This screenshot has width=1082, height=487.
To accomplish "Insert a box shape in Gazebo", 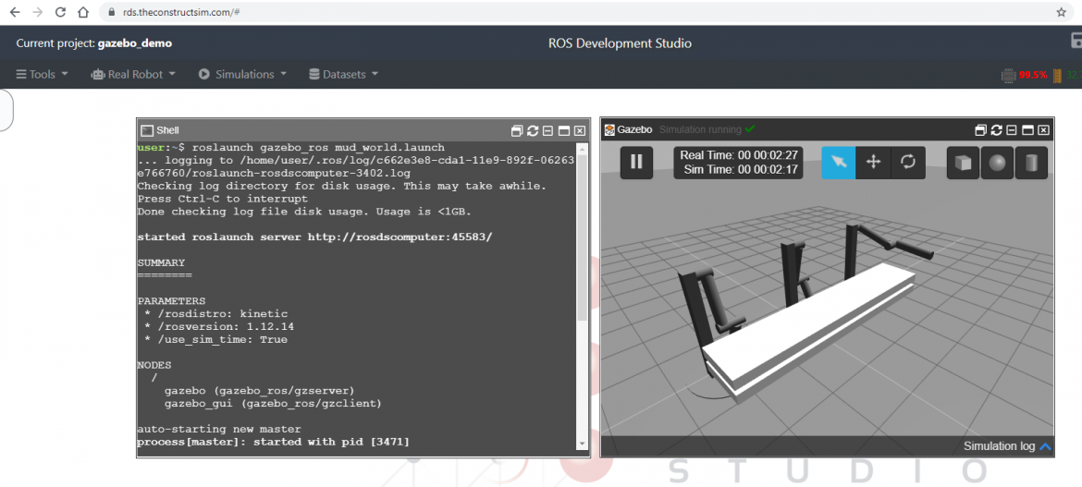I will pos(964,163).
